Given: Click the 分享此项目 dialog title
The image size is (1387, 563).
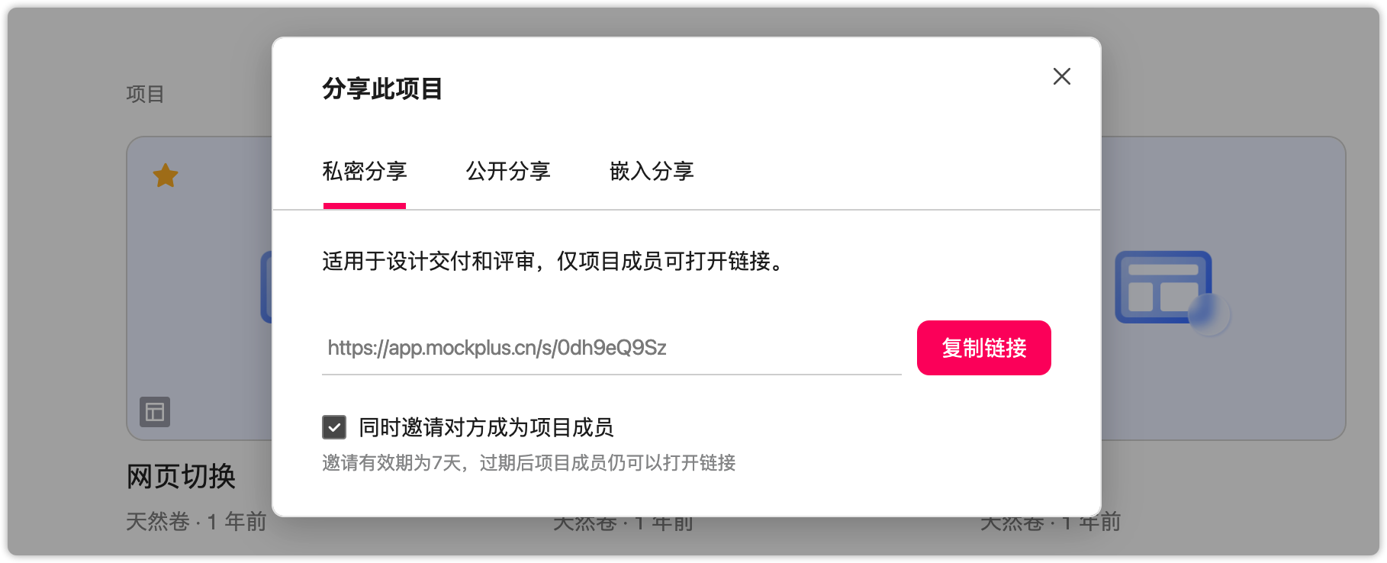Looking at the screenshot, I should [382, 88].
